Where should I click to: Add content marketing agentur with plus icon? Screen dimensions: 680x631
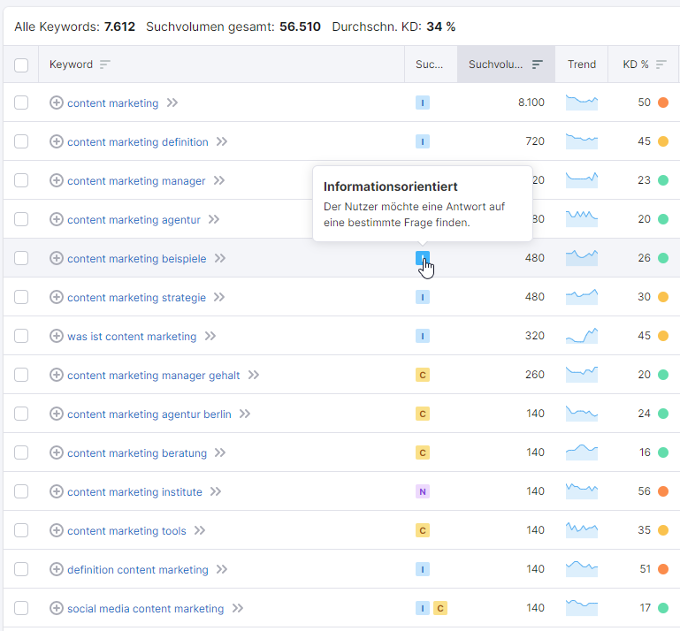[x=57, y=219]
